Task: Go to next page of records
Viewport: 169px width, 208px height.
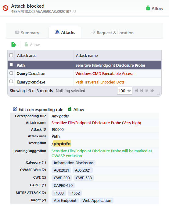Action: pyautogui.click(x=147, y=91)
